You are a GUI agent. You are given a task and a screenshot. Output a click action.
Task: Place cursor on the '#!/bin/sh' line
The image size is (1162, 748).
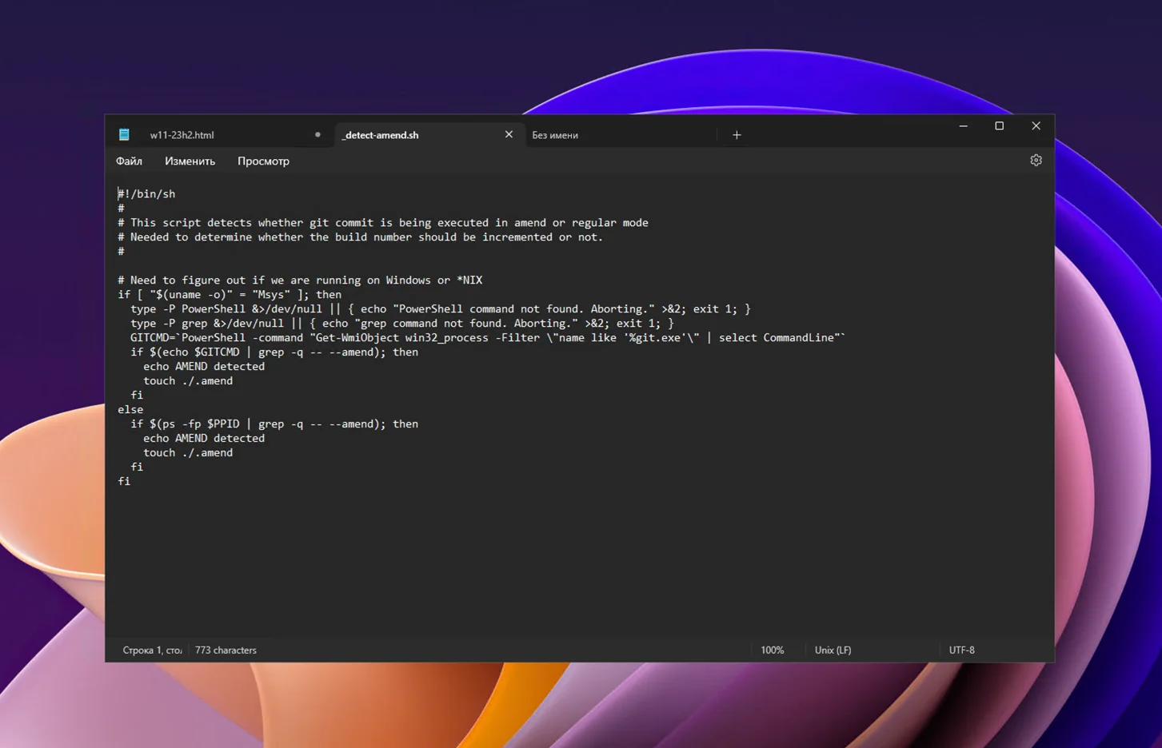click(146, 194)
